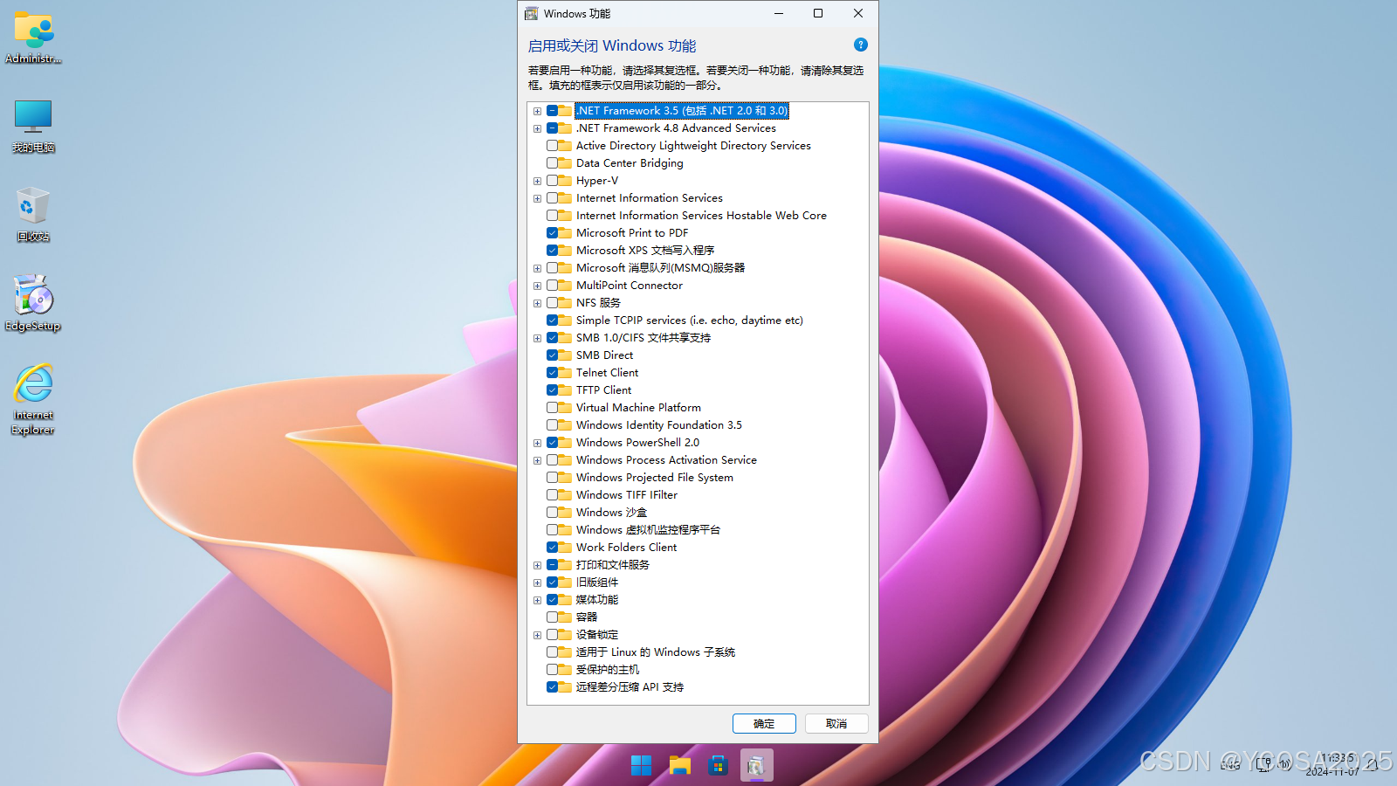1397x786 pixels.
Task: Click the folder icon beside Virtual Machine Platform
Action: [566, 408]
